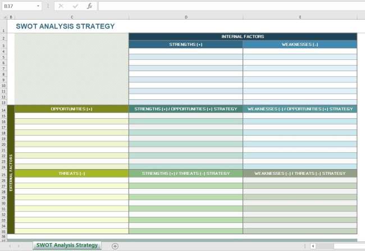Click the INTERNAL FACTORS header cell

[243, 36]
